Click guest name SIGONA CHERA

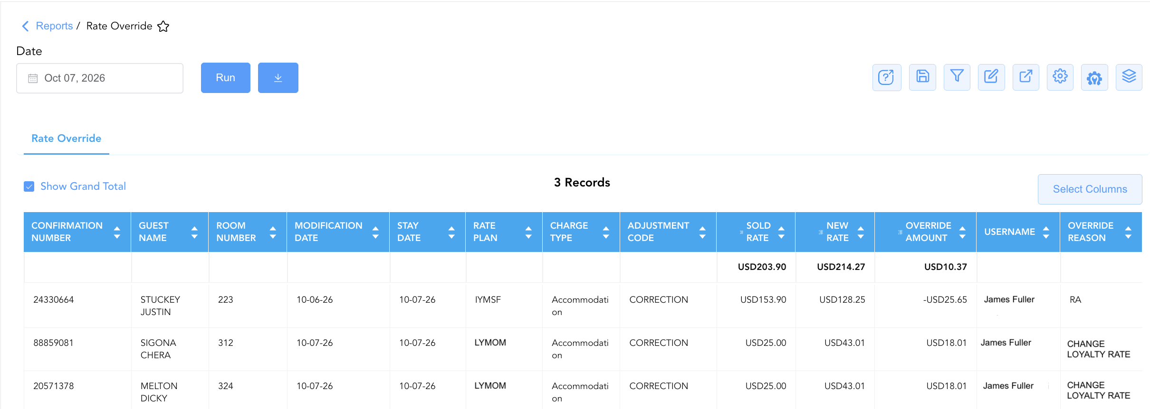point(158,349)
